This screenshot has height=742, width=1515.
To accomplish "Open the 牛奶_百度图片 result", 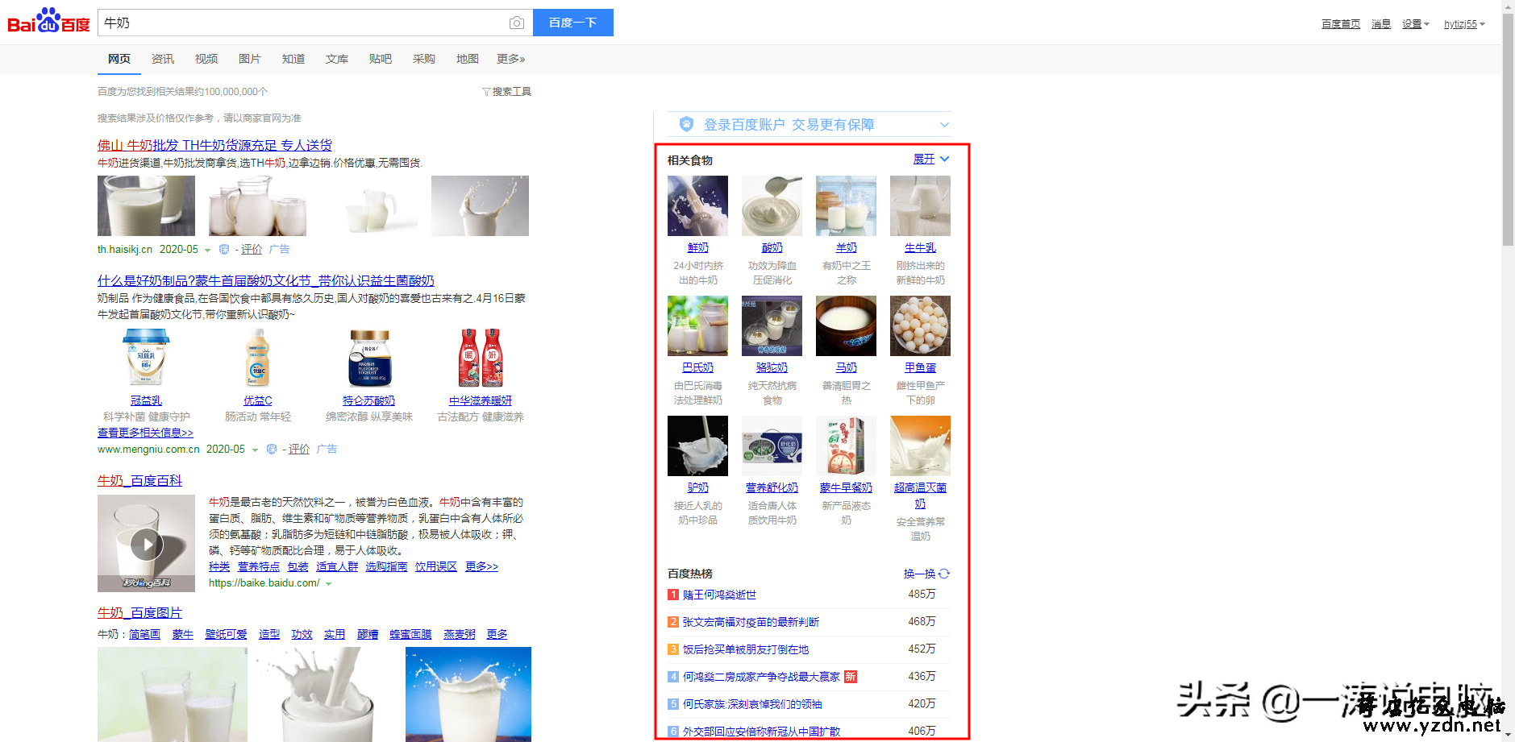I will [139, 612].
